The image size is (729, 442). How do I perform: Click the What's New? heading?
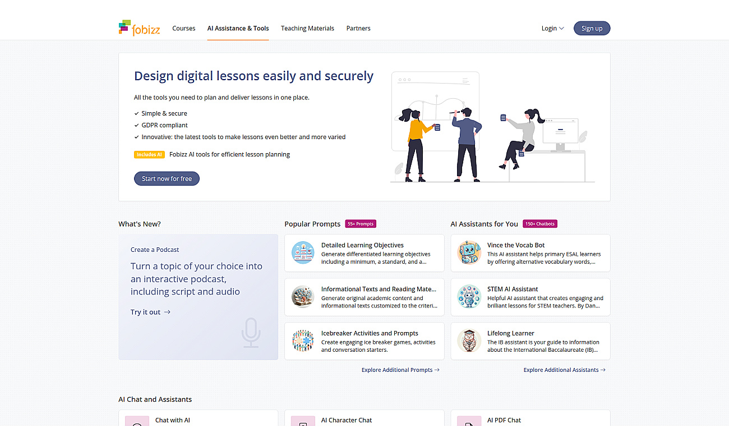140,224
